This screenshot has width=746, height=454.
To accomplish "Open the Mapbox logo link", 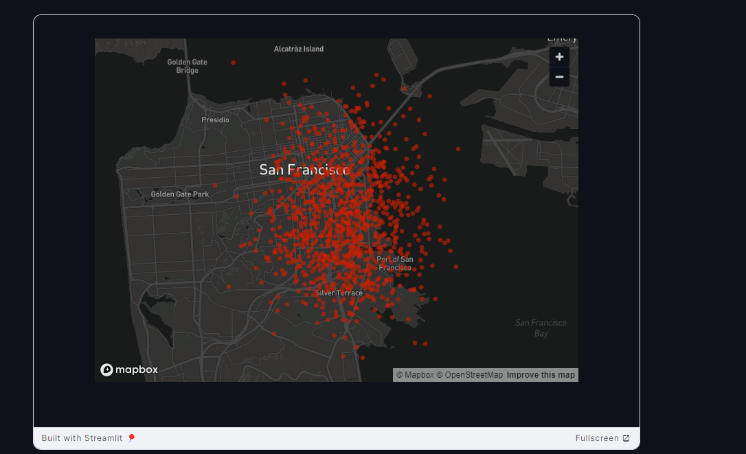I will tap(129, 370).
